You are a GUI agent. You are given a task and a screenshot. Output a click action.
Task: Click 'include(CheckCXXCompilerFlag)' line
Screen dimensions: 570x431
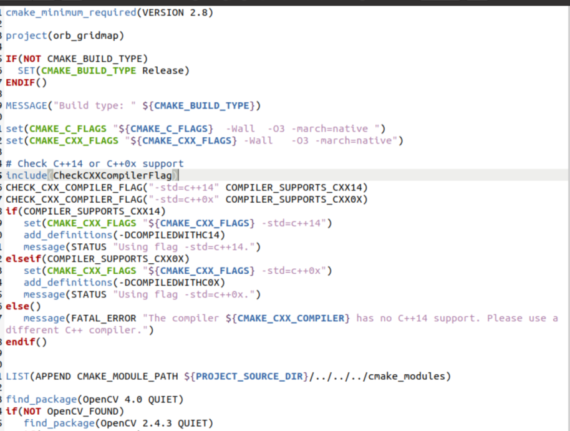point(92,176)
